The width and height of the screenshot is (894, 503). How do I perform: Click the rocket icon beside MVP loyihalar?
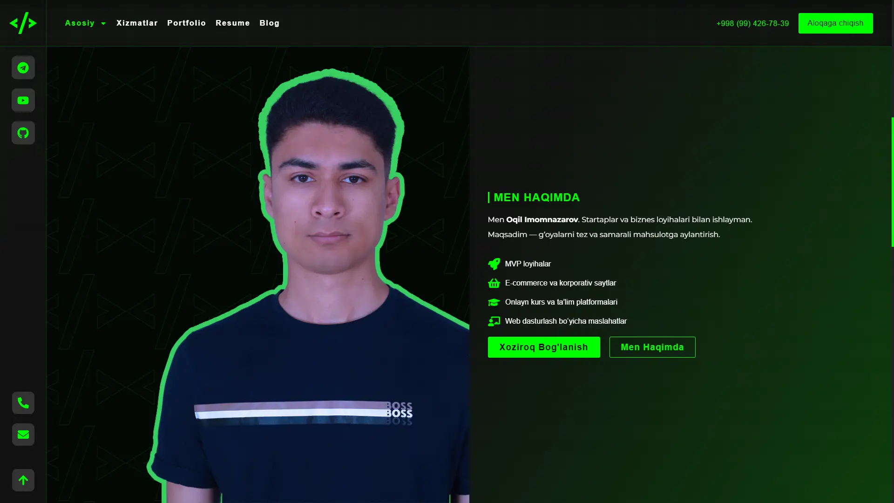494,264
